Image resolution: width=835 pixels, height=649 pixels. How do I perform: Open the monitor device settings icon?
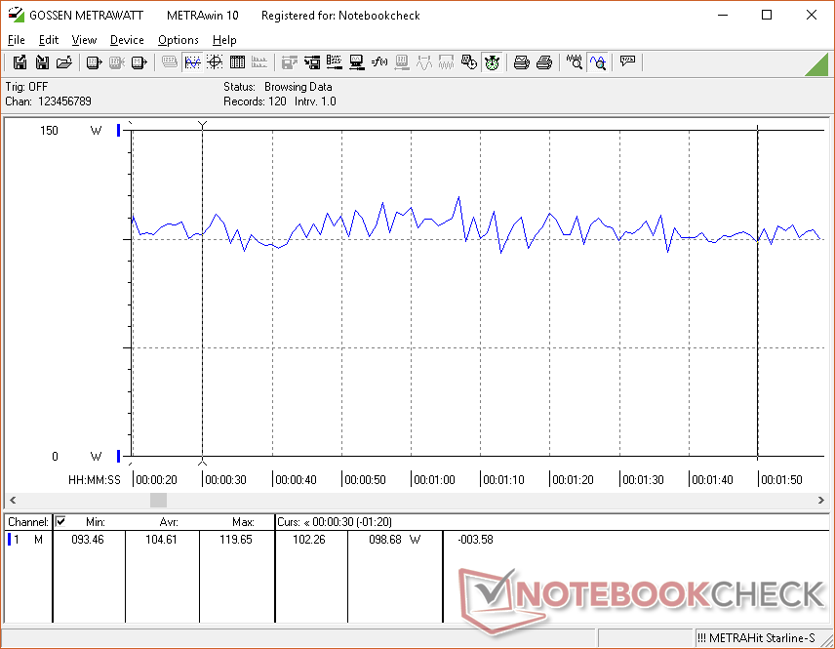click(357, 62)
